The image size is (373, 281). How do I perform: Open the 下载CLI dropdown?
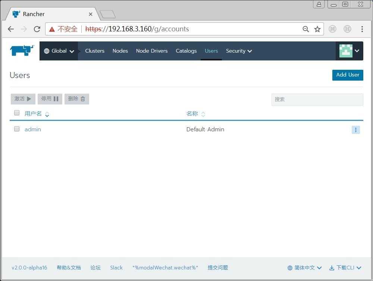(x=345, y=268)
